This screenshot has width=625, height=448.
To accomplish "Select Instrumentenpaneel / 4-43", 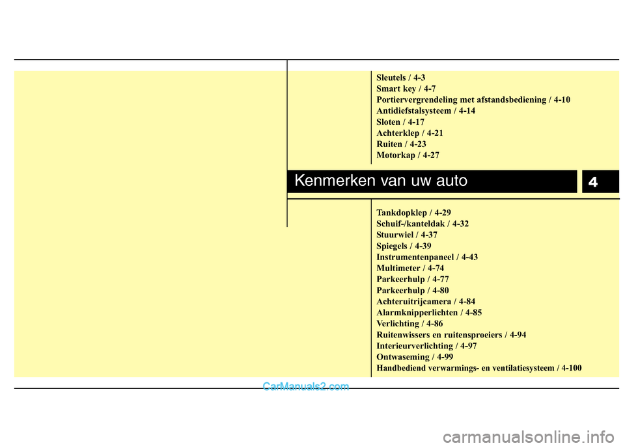I will 427,257.
